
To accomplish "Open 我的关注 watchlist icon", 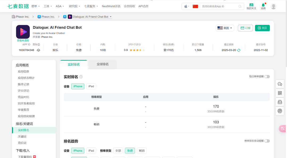I will [251, 6].
